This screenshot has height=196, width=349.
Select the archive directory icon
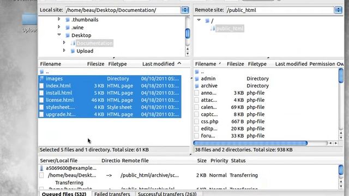point(197,86)
